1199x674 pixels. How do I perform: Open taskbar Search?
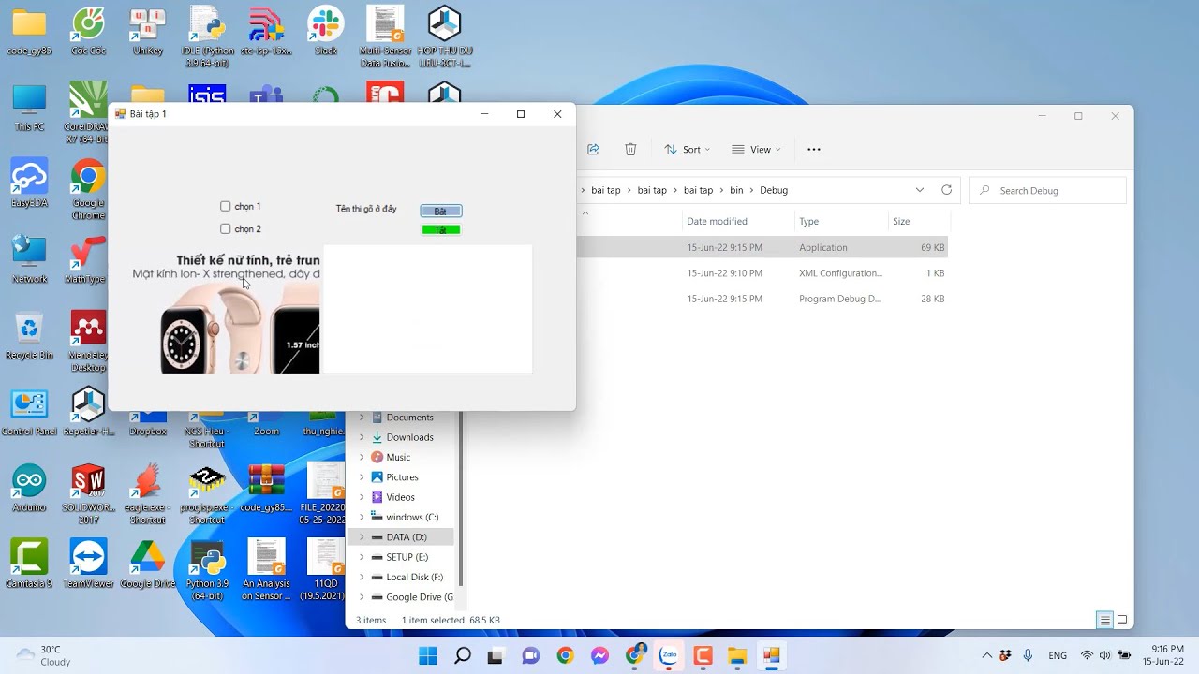click(463, 655)
